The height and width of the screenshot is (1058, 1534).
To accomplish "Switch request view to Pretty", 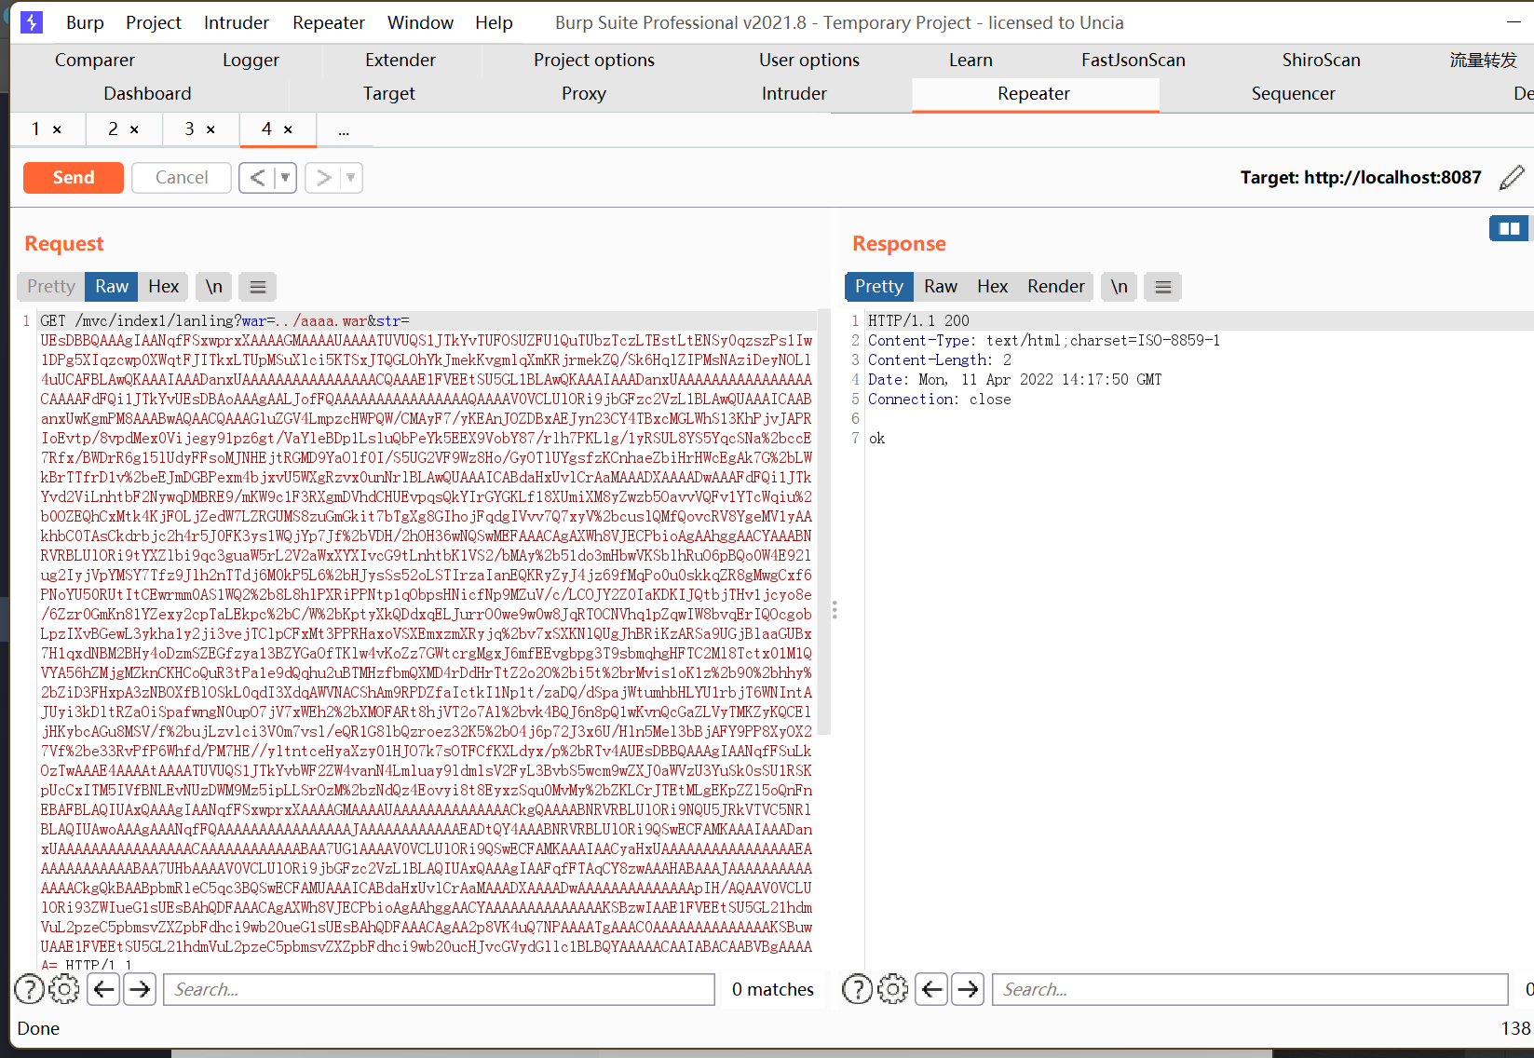I will 51,286.
